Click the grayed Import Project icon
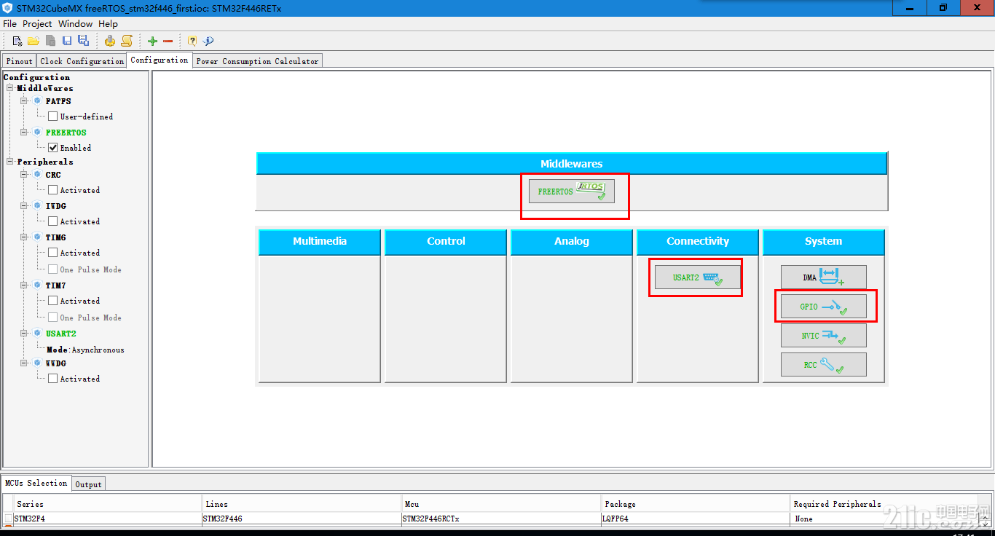This screenshot has height=536, width=995. pyautogui.click(x=50, y=41)
